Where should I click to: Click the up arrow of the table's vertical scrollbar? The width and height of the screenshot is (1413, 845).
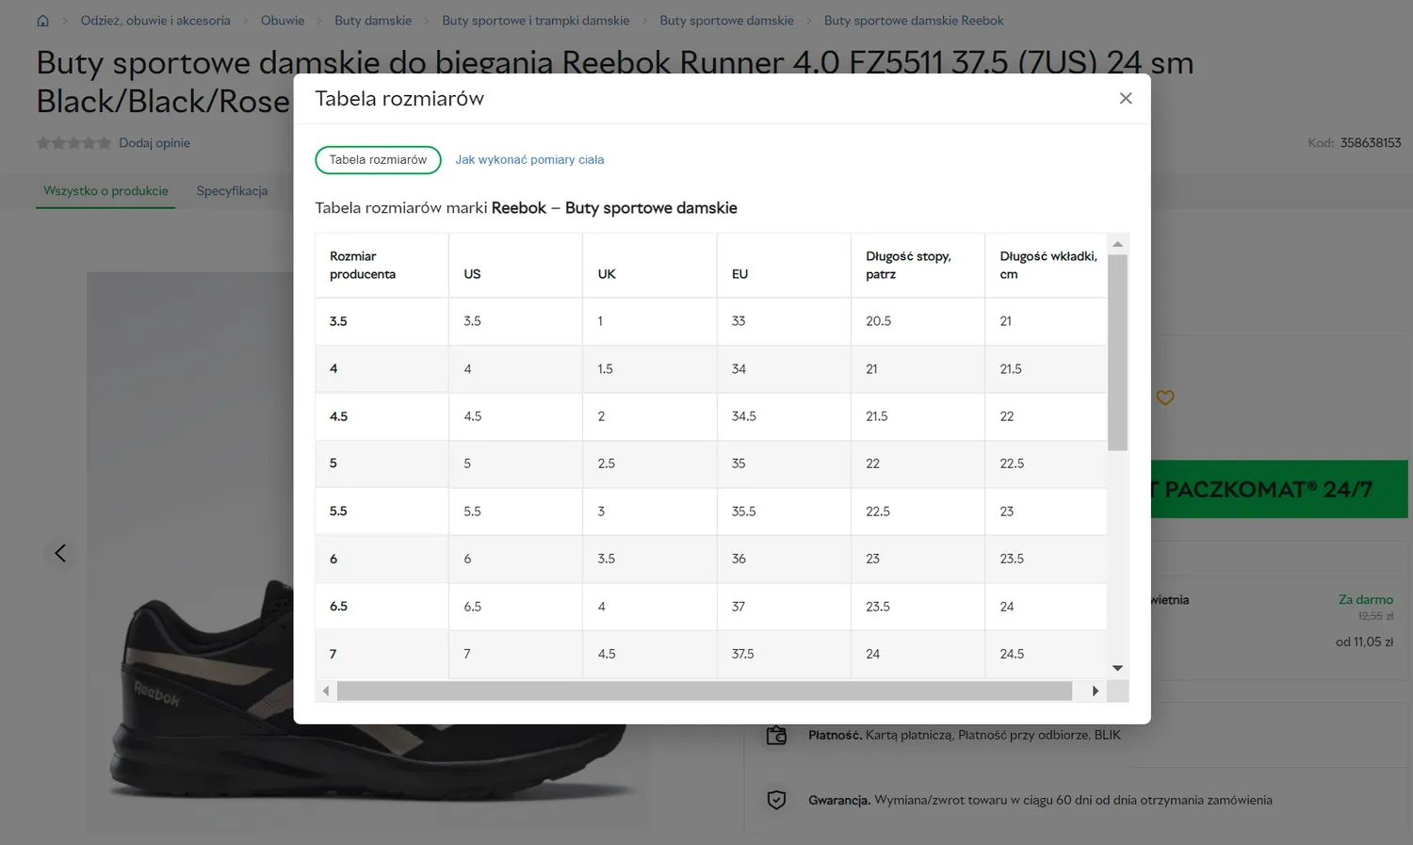1117,244
